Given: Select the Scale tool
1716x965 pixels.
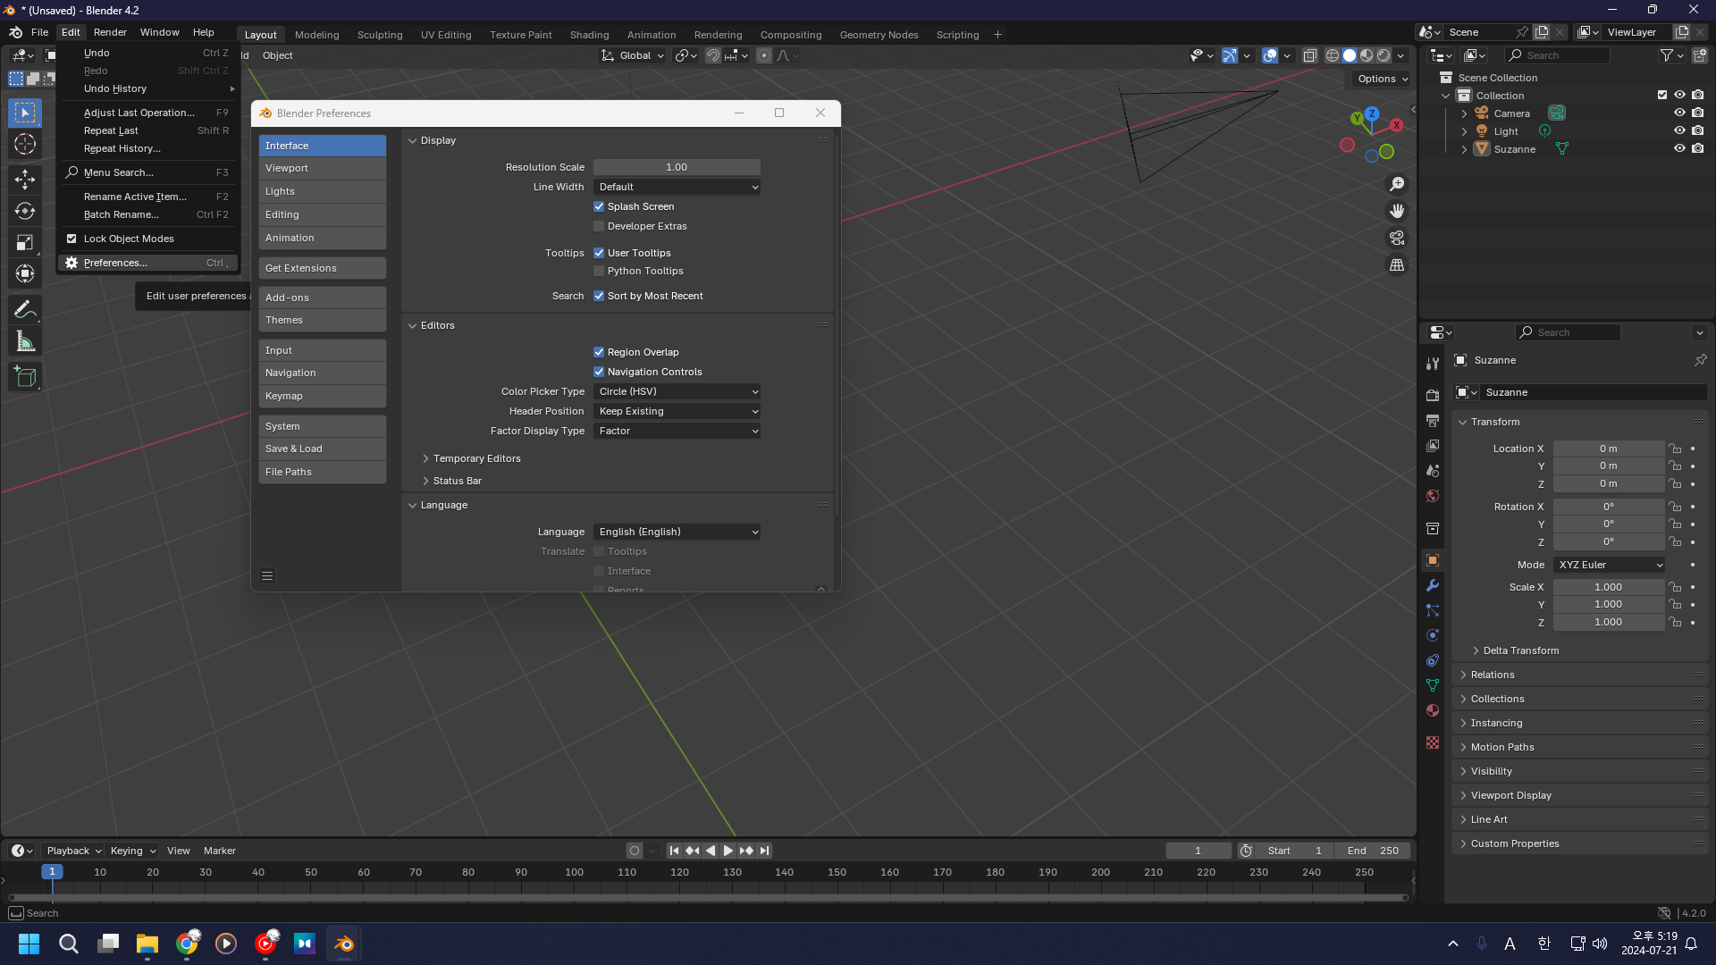Looking at the screenshot, I should click(25, 242).
